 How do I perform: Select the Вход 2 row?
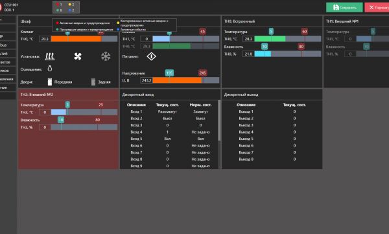pos(169,119)
